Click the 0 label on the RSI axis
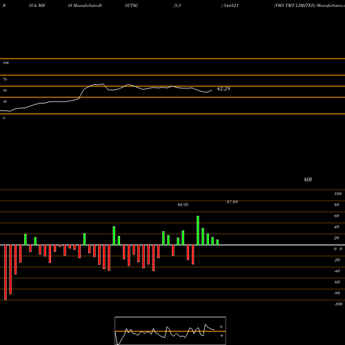The width and height of the screenshot is (345, 345). (x=3, y=118)
